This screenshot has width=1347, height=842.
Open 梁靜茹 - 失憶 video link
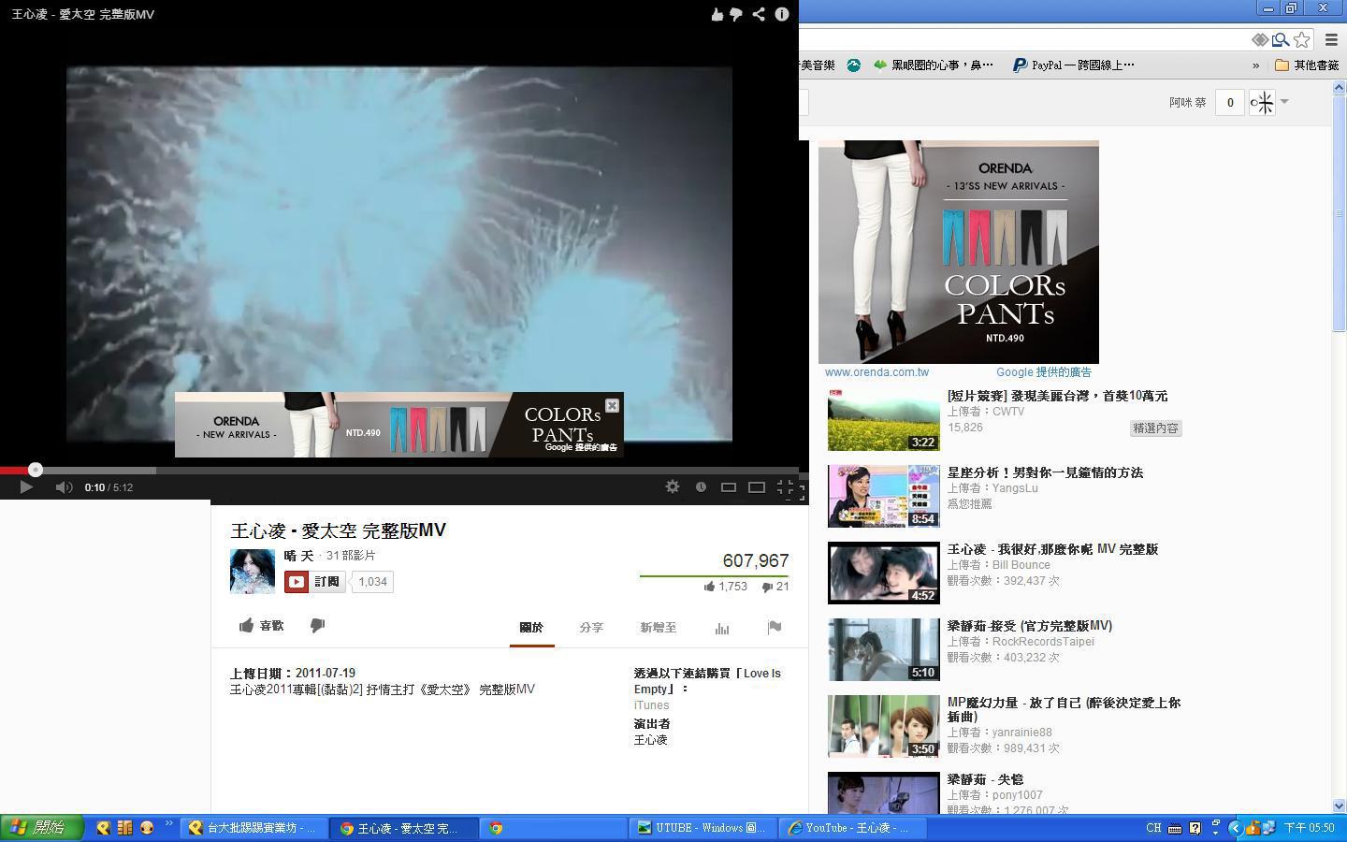pos(985,779)
